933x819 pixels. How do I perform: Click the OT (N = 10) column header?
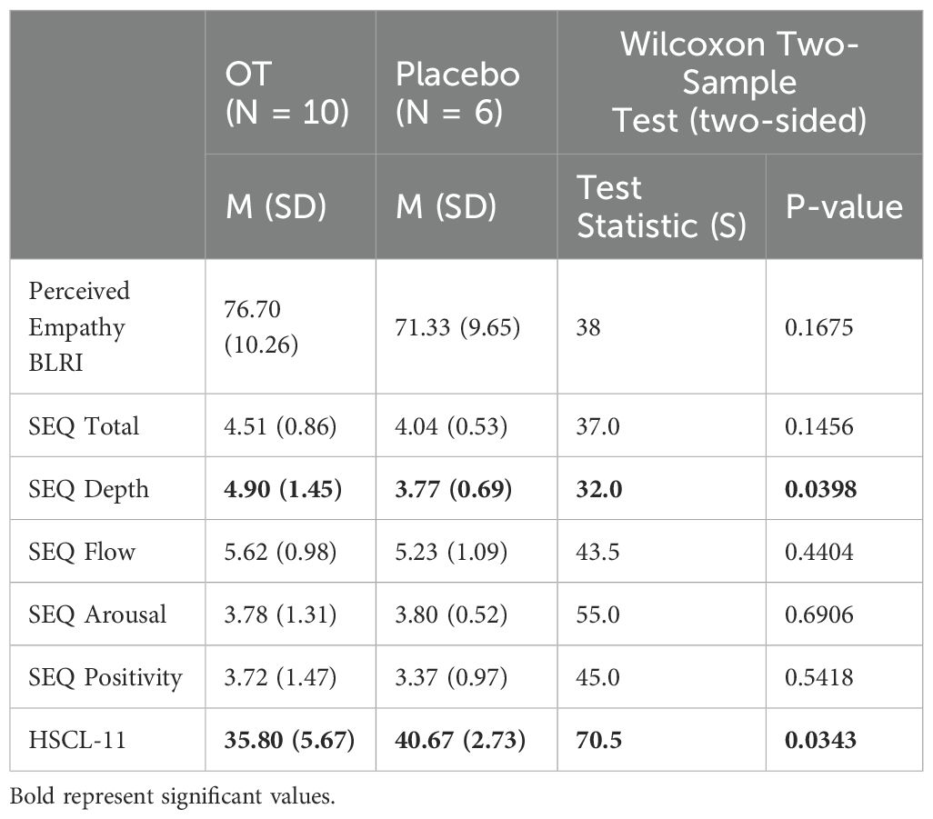coord(286,93)
